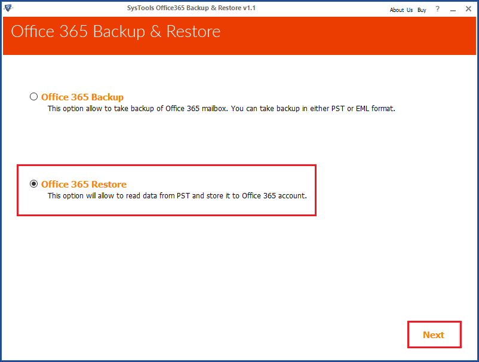
Task: Open the About Us link
Action: pos(401,10)
